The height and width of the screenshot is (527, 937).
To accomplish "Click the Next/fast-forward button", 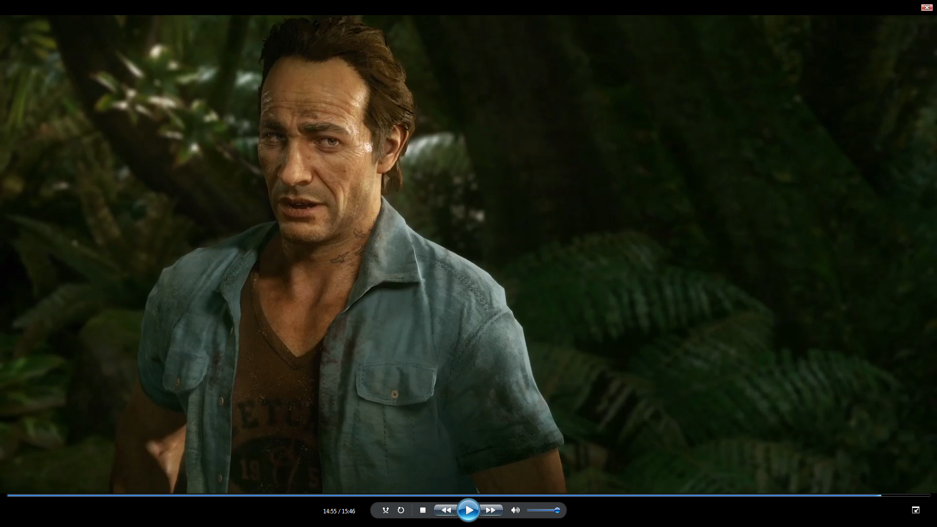I will click(x=491, y=510).
